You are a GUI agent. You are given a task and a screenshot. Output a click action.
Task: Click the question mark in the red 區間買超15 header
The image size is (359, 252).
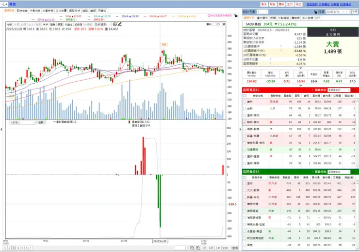tap(312, 90)
